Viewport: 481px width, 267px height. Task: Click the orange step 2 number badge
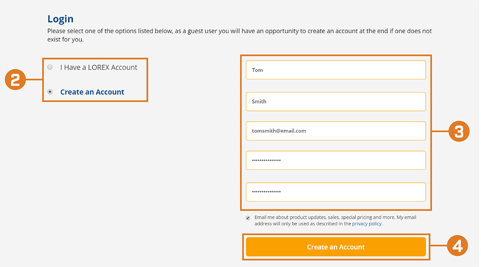(15, 80)
